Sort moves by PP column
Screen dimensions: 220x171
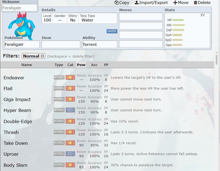pos(106,65)
